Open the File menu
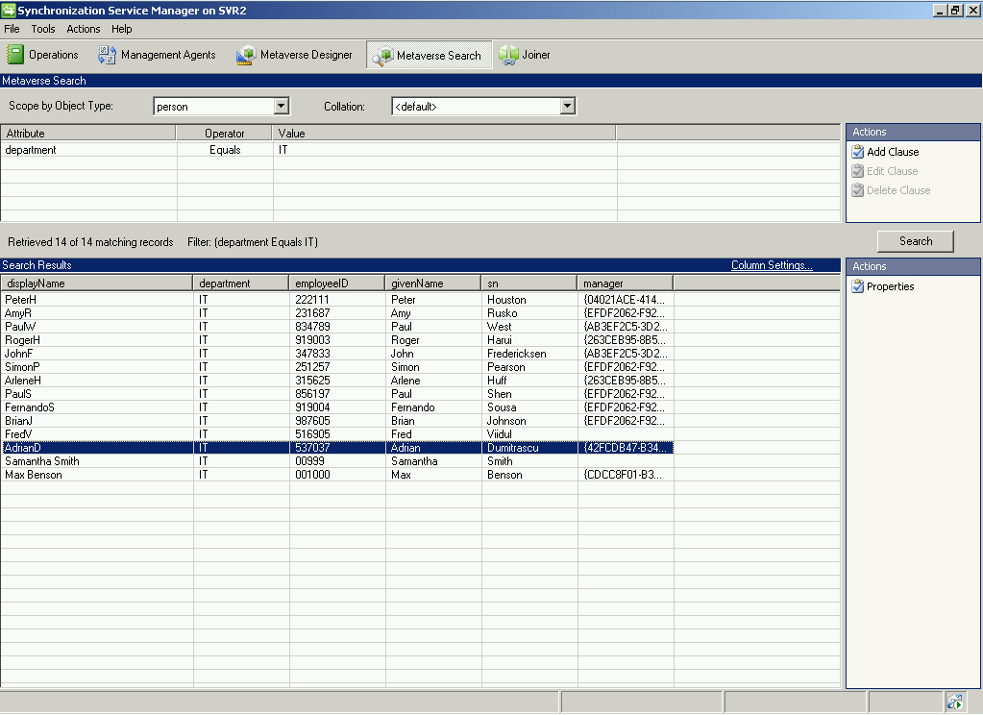Image resolution: width=983 pixels, height=715 pixels. tap(12, 29)
